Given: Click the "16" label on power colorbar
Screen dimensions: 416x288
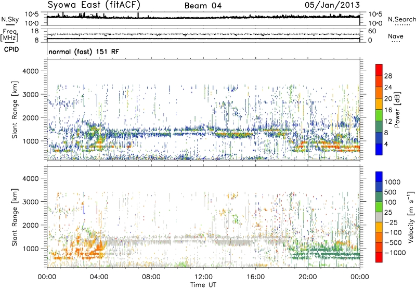Looking at the screenshot, I should pyautogui.click(x=388, y=110).
